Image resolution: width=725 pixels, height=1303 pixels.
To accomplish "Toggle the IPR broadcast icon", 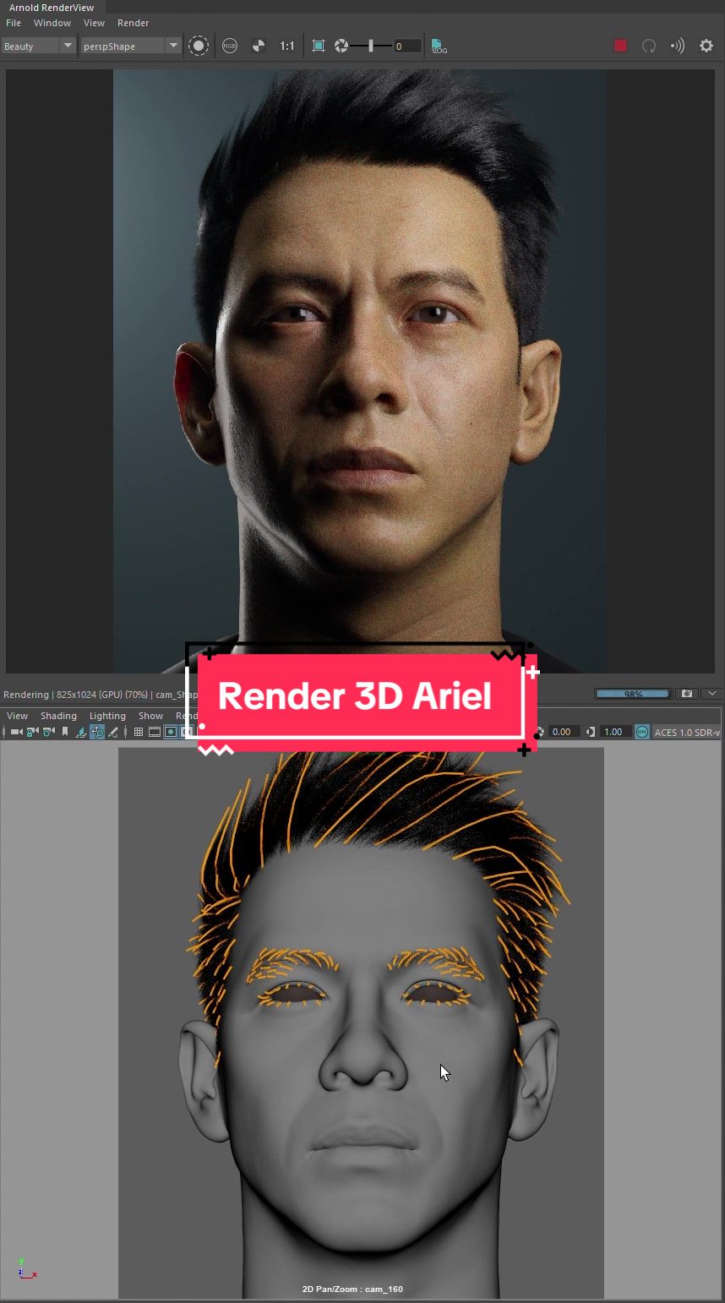I will point(678,46).
